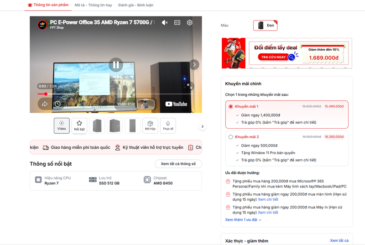Click Xem chi tiết for màn hình voucher
This screenshot has height=245, width=365.
tap(268, 199)
